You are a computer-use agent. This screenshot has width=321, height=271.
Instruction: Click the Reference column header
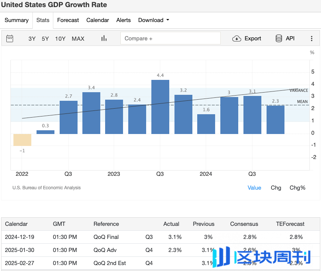click(x=106, y=224)
